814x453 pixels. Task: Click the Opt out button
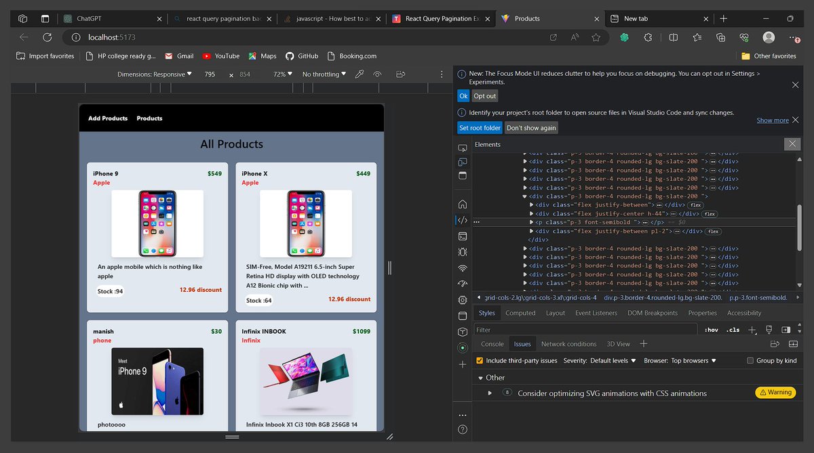coord(485,96)
